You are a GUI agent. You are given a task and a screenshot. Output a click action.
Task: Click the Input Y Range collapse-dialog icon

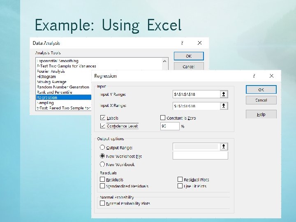tap(224, 94)
